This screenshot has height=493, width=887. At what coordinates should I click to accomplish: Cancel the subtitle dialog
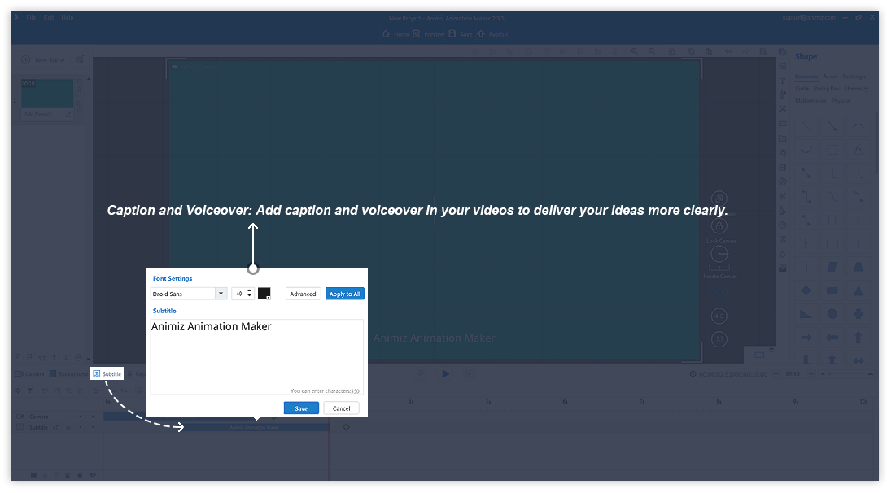click(x=341, y=408)
